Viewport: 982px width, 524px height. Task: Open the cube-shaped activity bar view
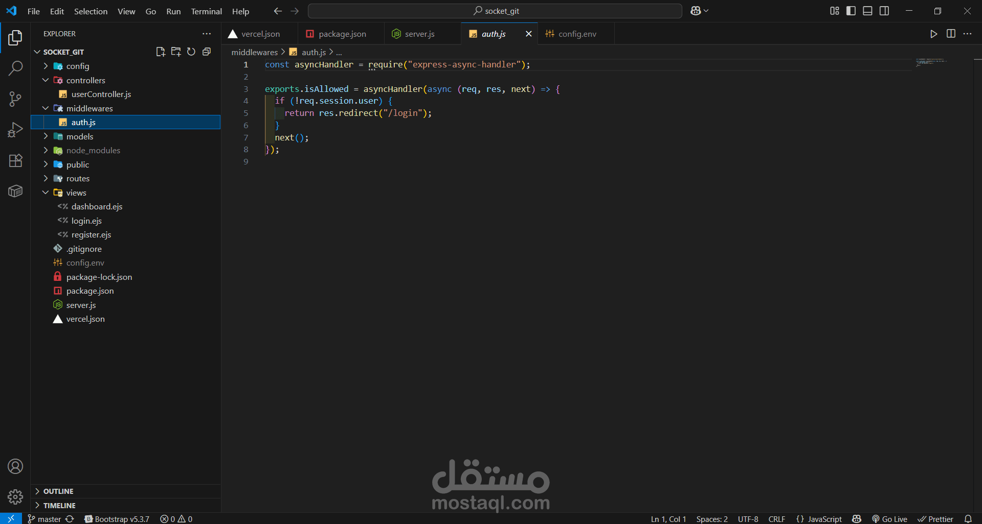(15, 191)
